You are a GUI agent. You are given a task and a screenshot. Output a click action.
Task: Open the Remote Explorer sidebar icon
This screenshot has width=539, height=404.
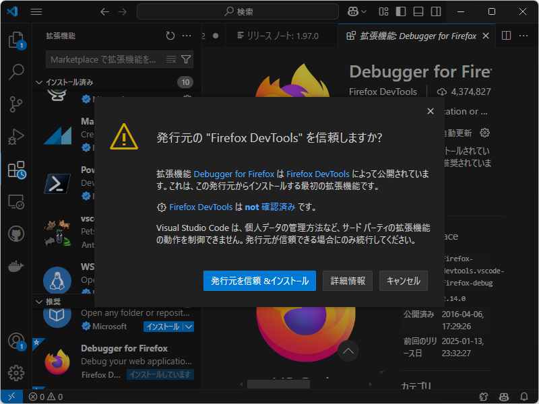click(x=15, y=201)
